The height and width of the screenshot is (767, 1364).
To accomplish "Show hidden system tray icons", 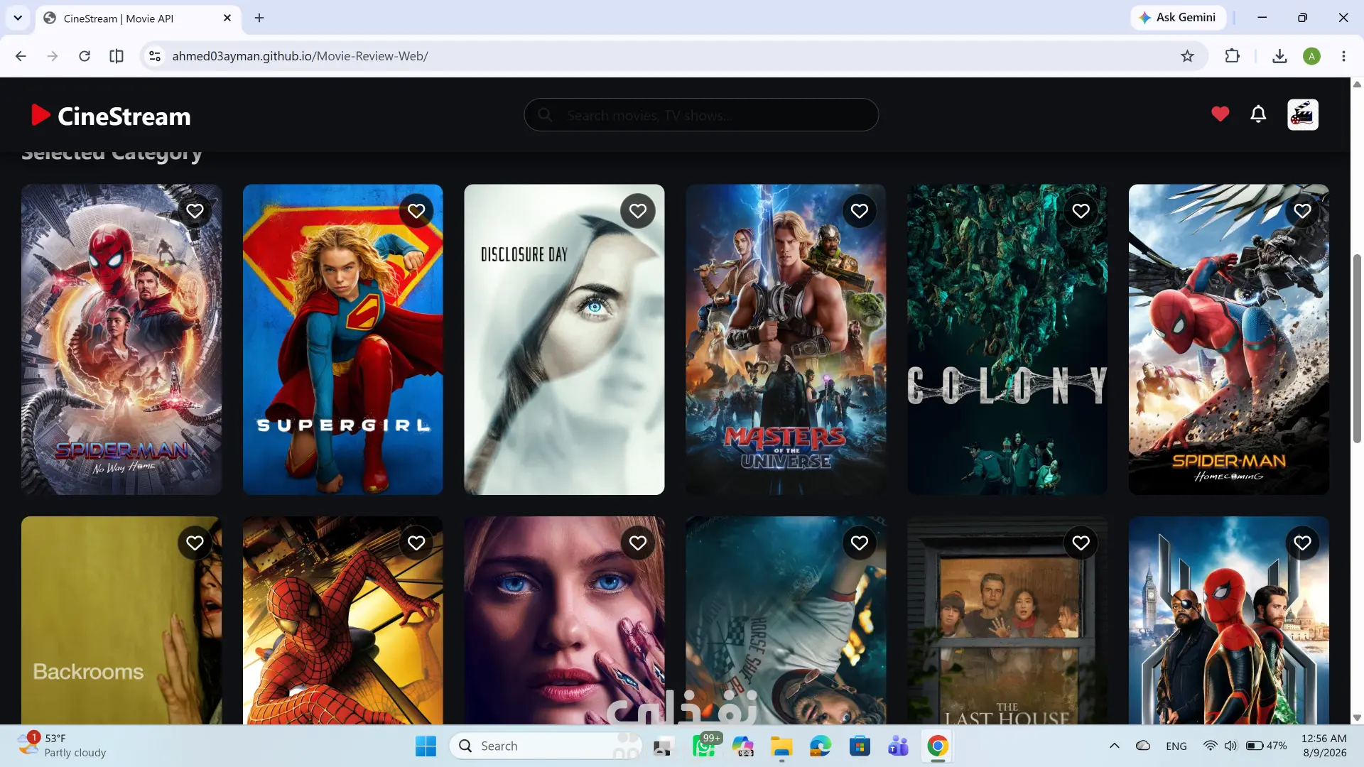I will tap(1114, 746).
